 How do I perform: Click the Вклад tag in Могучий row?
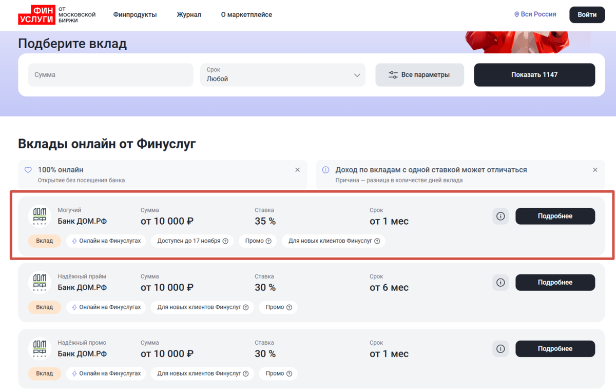click(x=45, y=241)
